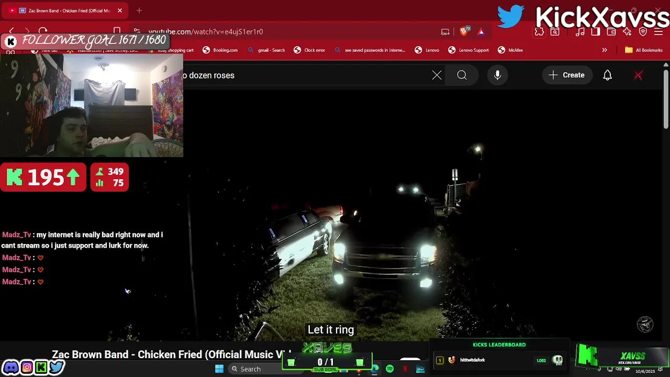Image resolution: width=670 pixels, height=377 pixels.
Task: Open the Clock error bookmark
Action: [x=309, y=50]
